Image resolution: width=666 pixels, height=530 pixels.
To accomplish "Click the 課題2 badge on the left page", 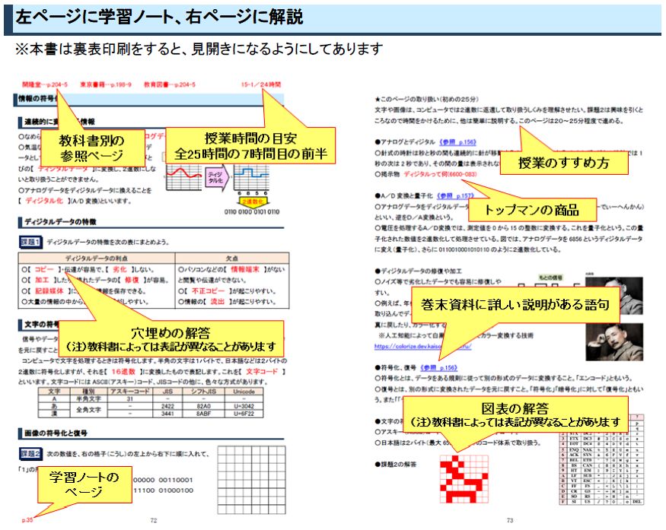I will [x=30, y=454].
